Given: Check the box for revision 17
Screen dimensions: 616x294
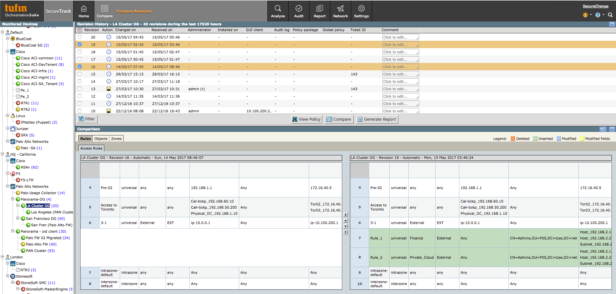Looking at the screenshot, I should (x=80, y=59).
